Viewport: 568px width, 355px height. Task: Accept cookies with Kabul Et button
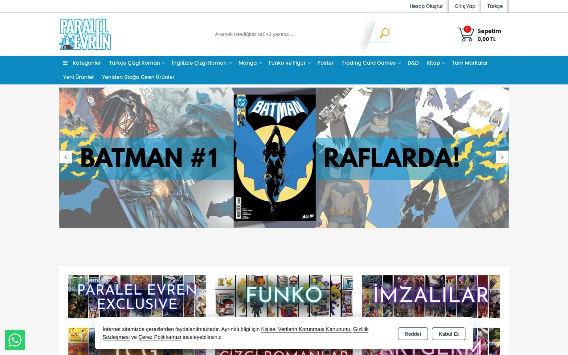point(448,334)
